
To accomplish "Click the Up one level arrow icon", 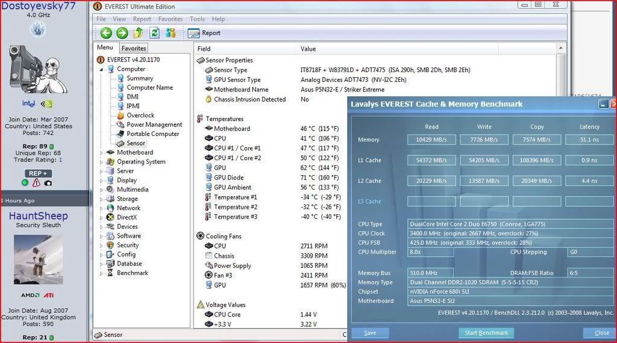I will click(138, 33).
